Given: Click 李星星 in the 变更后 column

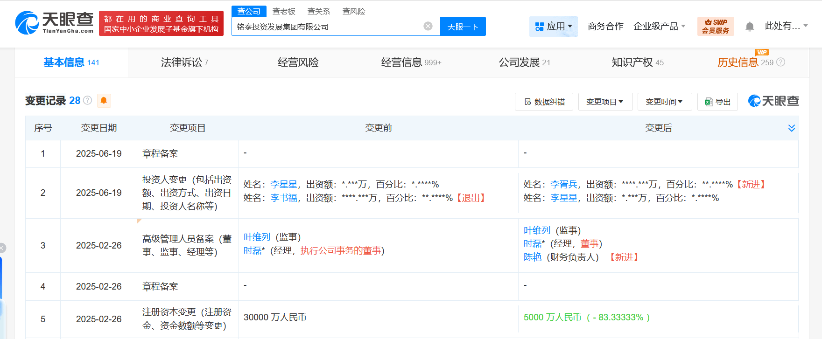Looking at the screenshot, I should 564,198.
